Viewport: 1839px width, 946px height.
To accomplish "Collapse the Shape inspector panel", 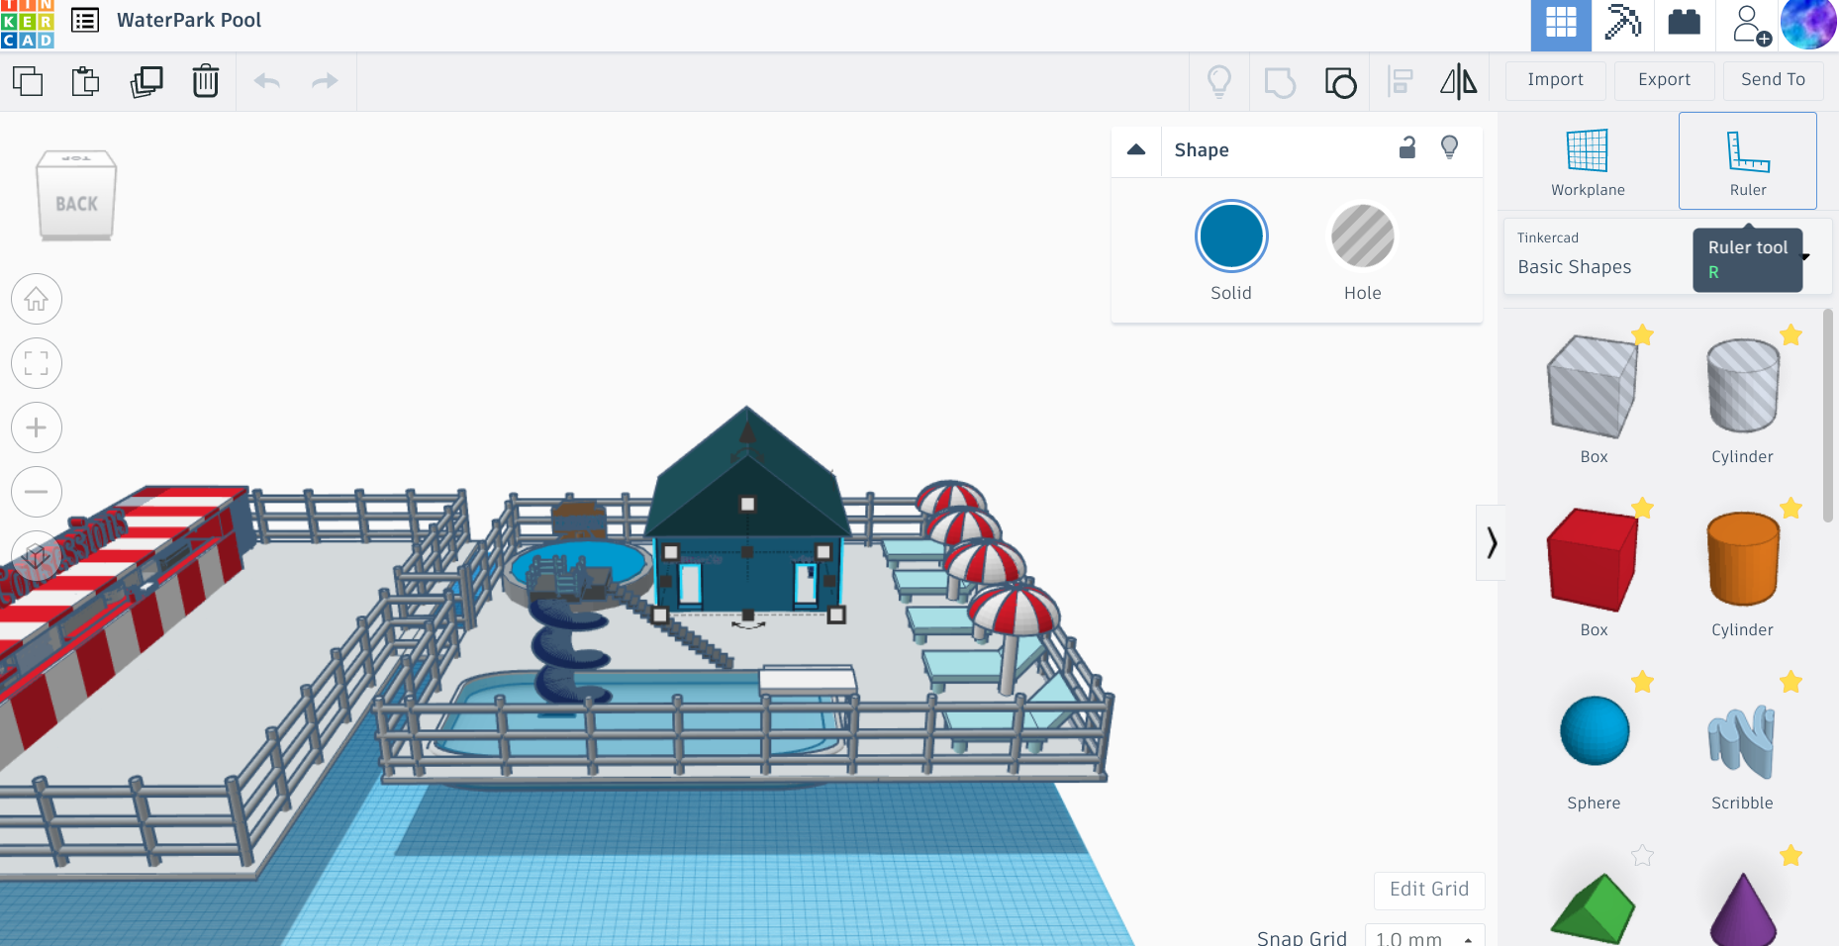I will (x=1136, y=149).
